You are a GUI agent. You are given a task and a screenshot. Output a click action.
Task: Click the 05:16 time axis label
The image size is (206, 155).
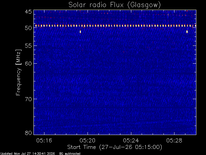44,141
